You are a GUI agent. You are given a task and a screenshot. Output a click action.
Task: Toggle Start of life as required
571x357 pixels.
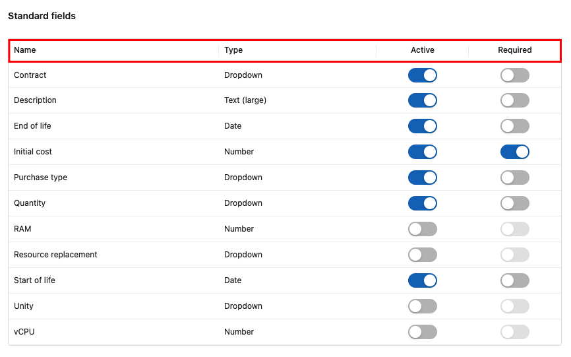[514, 280]
